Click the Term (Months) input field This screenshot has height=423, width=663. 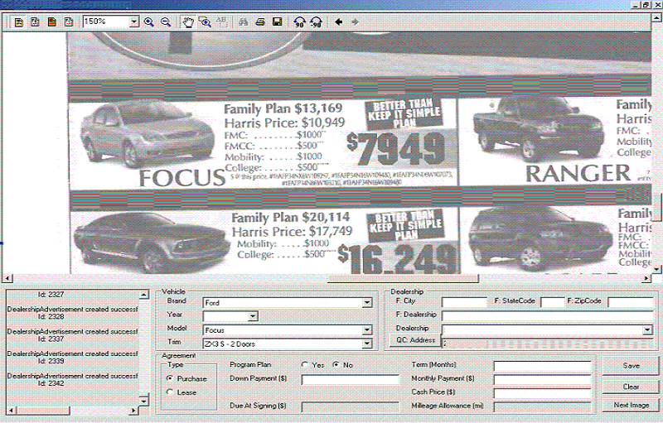pos(543,366)
